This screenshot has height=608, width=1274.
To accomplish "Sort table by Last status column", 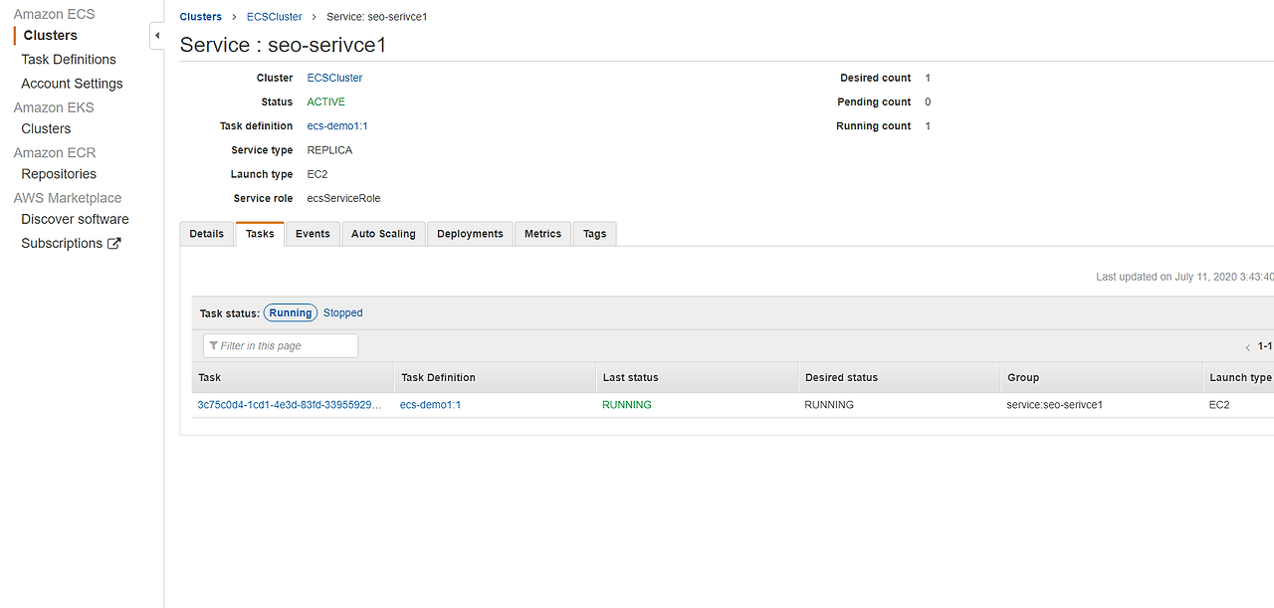I will coord(630,378).
